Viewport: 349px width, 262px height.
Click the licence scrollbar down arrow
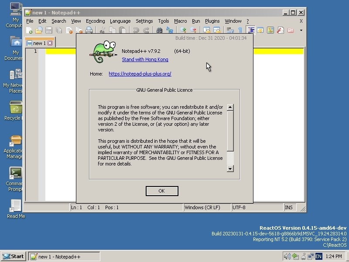tap(230, 169)
